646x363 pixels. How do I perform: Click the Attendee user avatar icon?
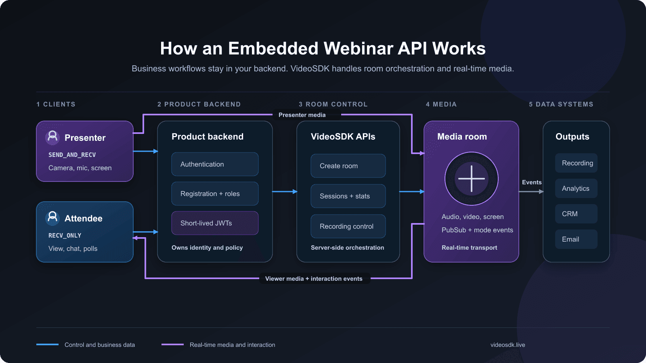pos(52,218)
